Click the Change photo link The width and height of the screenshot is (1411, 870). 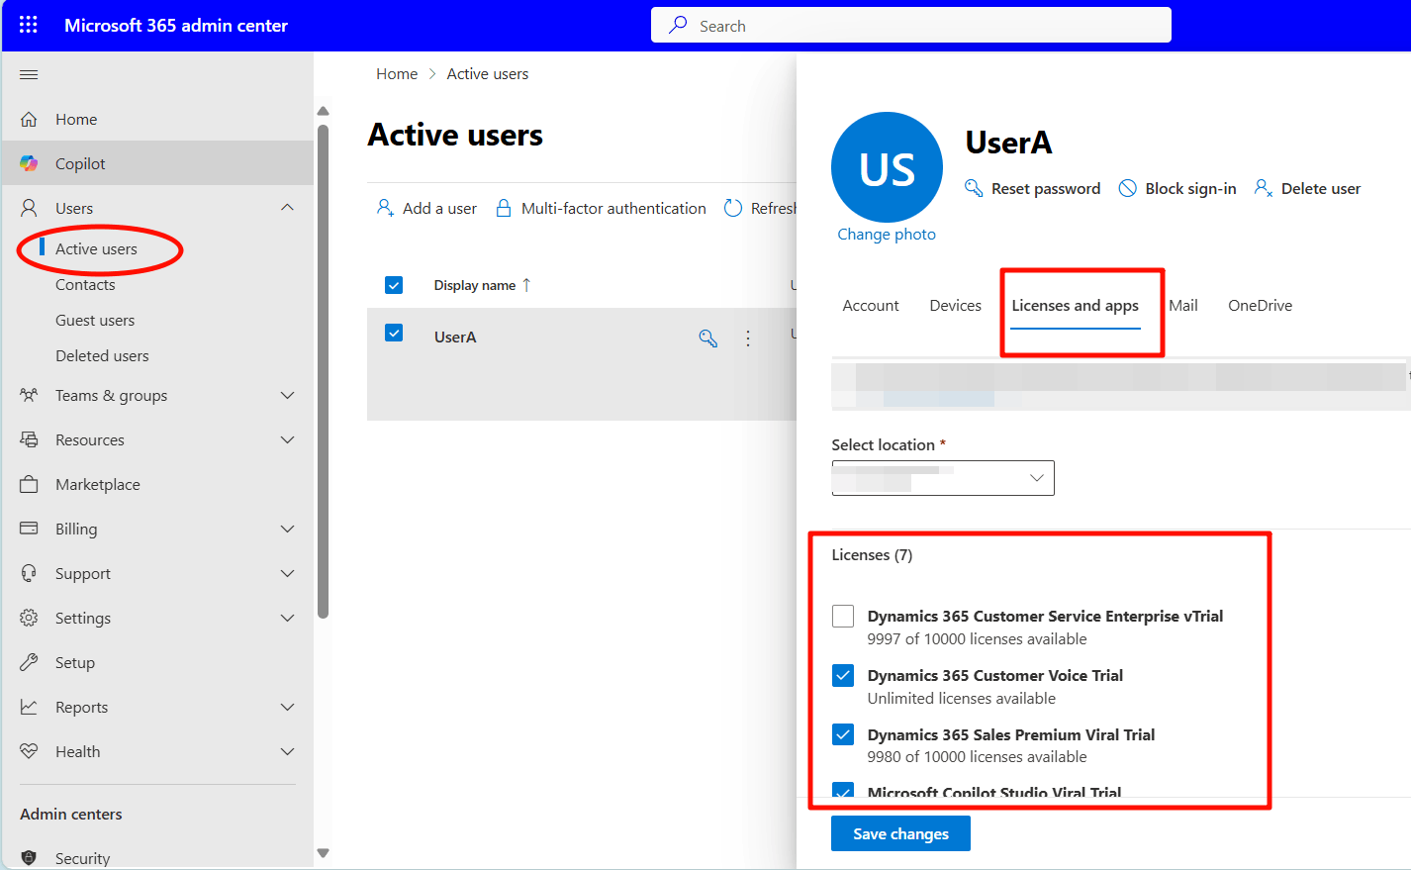click(x=887, y=235)
